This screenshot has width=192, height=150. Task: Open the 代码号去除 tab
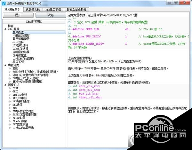(33, 10)
